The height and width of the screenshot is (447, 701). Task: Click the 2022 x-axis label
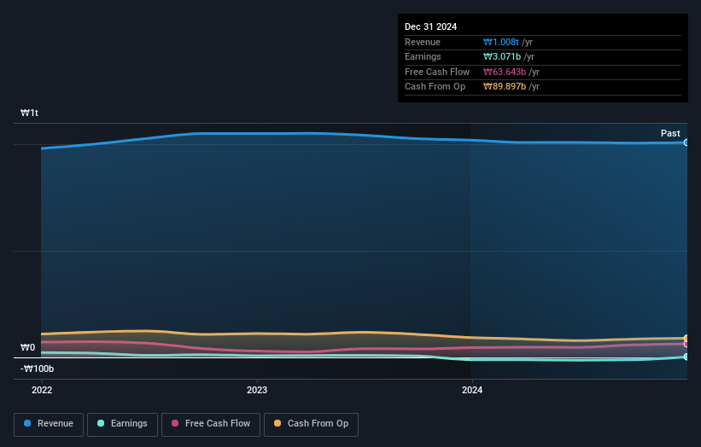42,391
